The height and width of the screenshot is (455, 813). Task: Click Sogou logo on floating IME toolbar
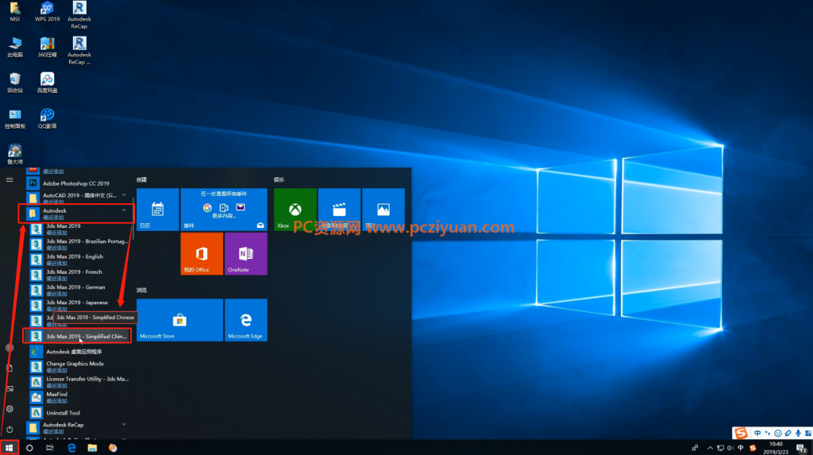[741, 433]
